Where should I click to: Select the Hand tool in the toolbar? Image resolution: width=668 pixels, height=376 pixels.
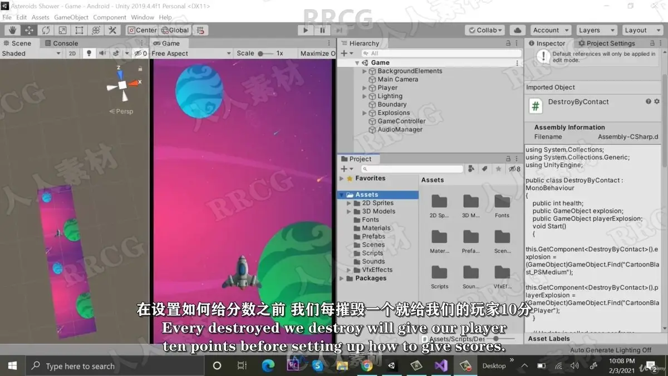tap(12, 30)
